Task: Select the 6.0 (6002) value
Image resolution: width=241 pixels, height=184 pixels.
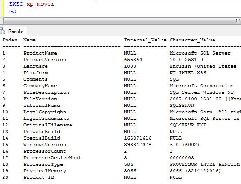Action: 184,145
